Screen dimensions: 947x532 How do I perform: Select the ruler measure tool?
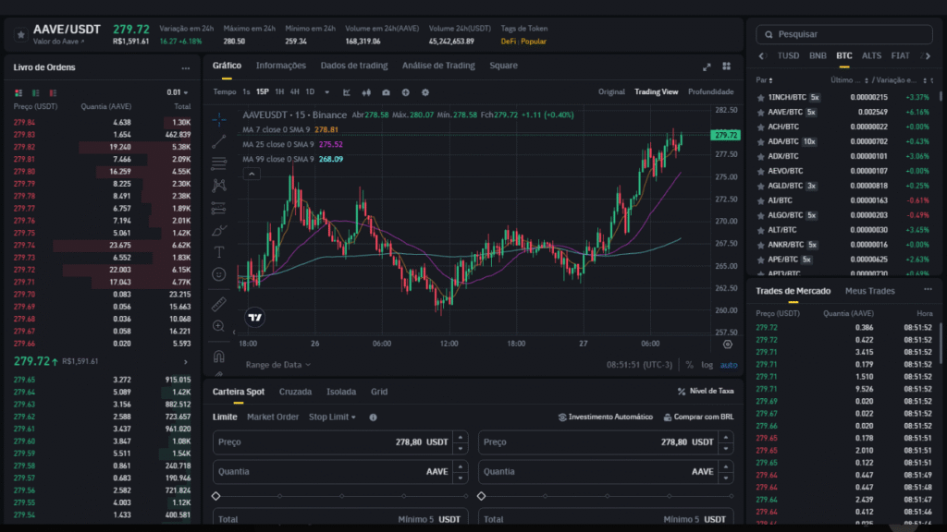pyautogui.click(x=218, y=304)
